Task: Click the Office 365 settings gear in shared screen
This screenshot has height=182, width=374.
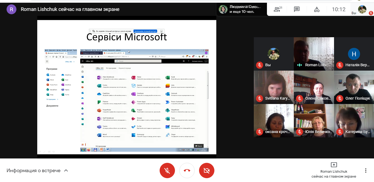Action: 184,61
